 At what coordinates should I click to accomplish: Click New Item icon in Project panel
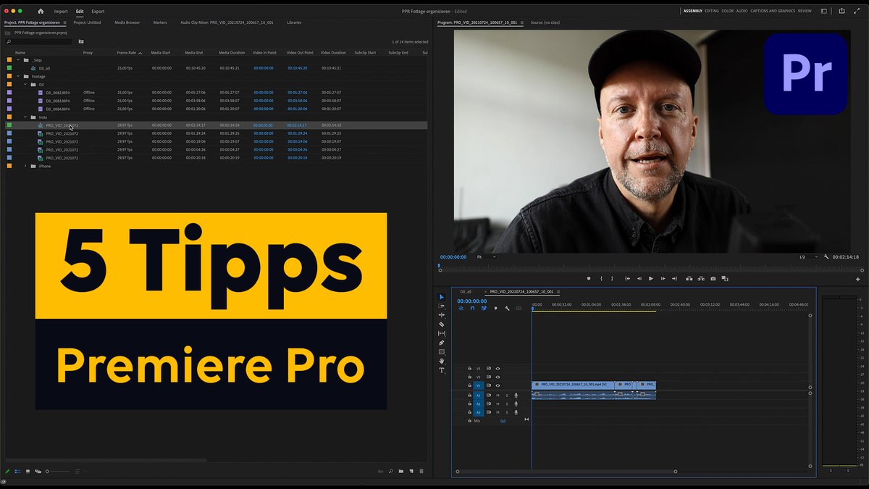(x=411, y=472)
